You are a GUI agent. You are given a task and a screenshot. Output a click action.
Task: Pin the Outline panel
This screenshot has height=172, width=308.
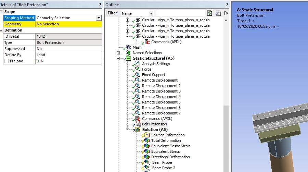pyautogui.click(x=227, y=4)
